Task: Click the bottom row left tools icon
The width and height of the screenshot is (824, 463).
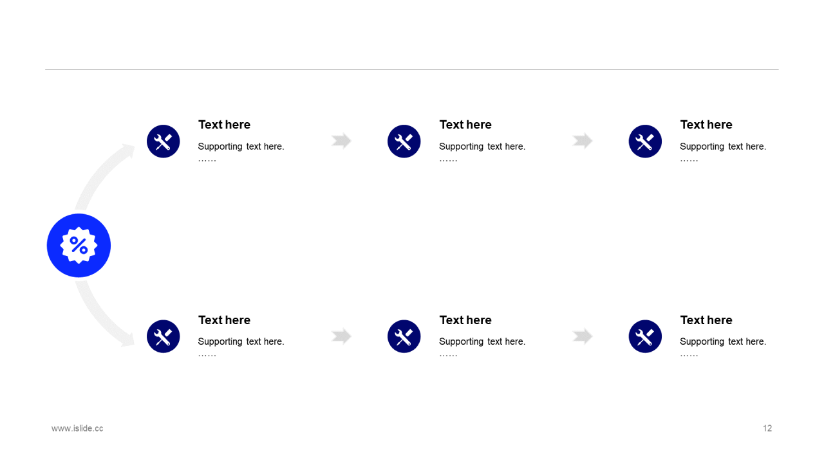Action: click(x=164, y=336)
